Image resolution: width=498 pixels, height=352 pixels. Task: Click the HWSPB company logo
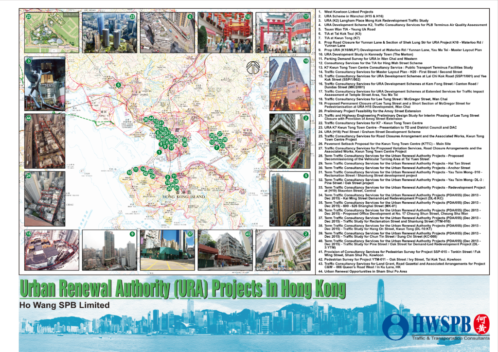(436, 327)
